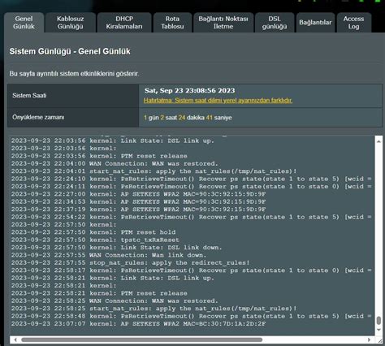The height and width of the screenshot is (346, 385).
Task: Switch to Access Log tab
Action: pyautogui.click(x=353, y=23)
